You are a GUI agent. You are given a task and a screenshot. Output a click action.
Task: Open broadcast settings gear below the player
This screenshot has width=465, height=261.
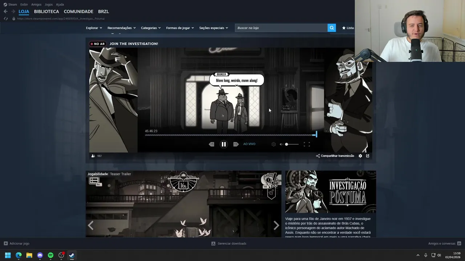(x=360, y=156)
